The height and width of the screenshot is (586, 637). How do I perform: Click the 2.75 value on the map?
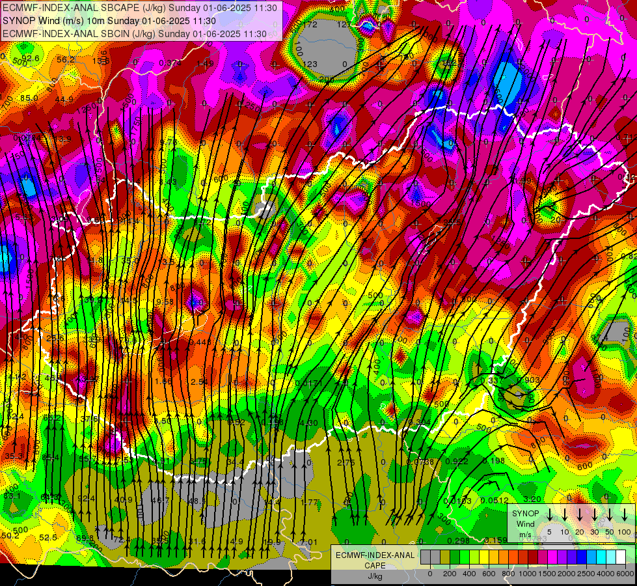click(x=346, y=463)
